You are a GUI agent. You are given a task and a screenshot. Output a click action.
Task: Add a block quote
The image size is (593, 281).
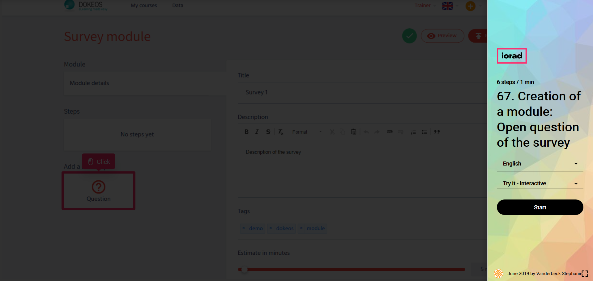437,132
